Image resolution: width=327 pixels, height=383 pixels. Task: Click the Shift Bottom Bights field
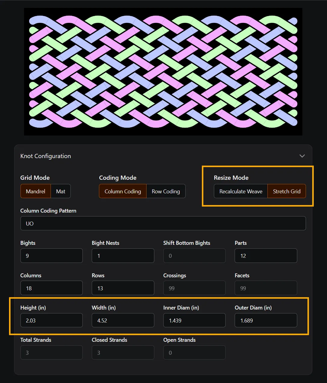click(x=194, y=256)
